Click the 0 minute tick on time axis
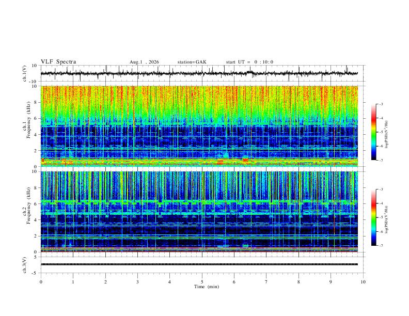Viewport: 409px width, 316px height. [41, 282]
